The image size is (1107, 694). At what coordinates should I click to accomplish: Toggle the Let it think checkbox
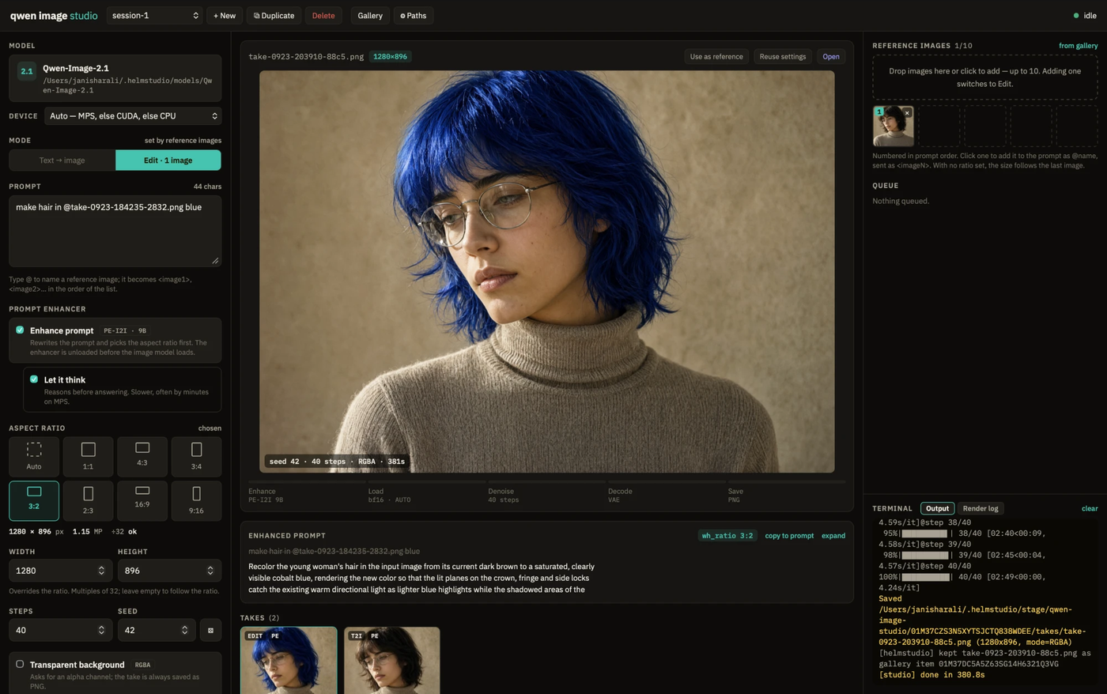(x=34, y=379)
